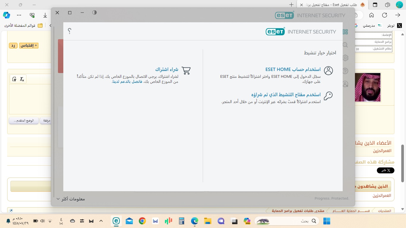The image size is (406, 228).
Task: Open 'قوائم المفضلة الأخرى' favorites folder
Action: pos(23,26)
